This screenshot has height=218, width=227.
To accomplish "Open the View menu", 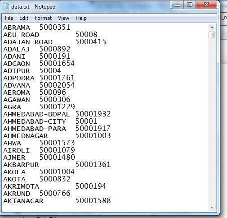I will point(63,18).
